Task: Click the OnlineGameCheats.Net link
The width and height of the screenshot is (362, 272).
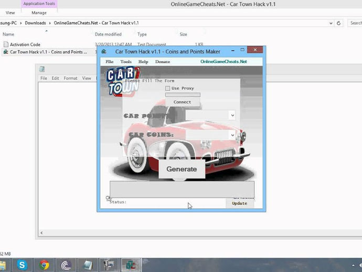Action: [x=223, y=61]
